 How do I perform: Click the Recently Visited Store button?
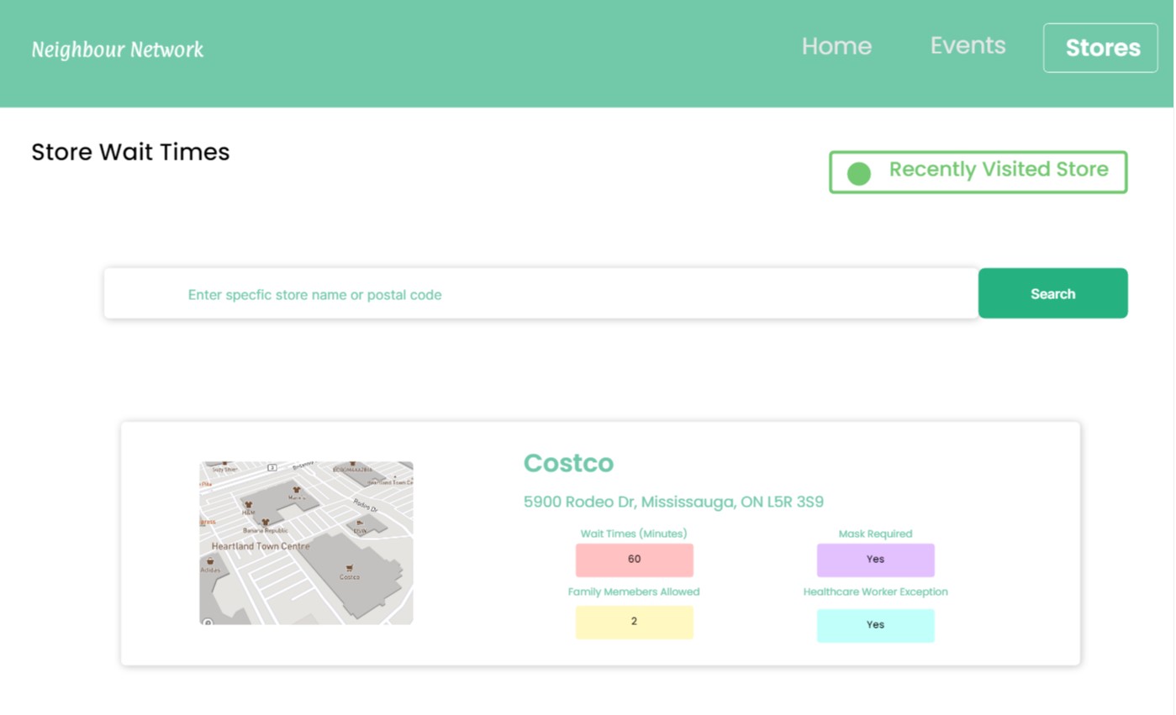[978, 172]
